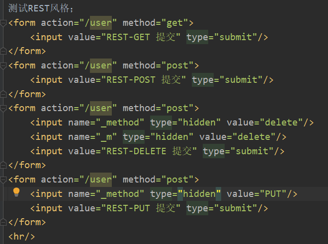Click the 测试REST风格 text line
The image size is (328, 244).
click(41, 8)
